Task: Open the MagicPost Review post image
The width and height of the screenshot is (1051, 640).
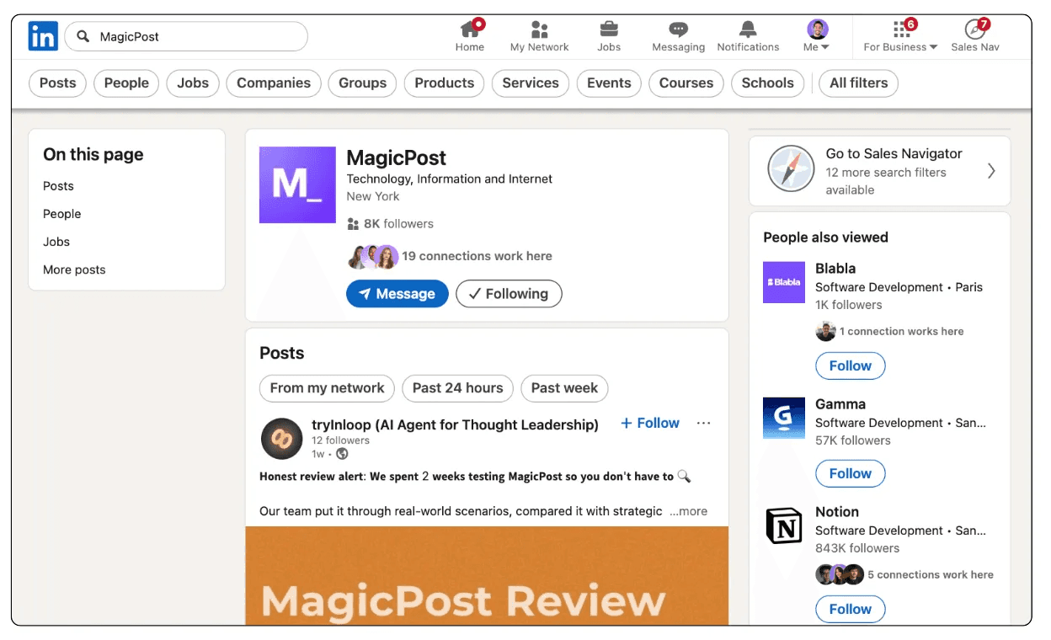Action: [487, 576]
